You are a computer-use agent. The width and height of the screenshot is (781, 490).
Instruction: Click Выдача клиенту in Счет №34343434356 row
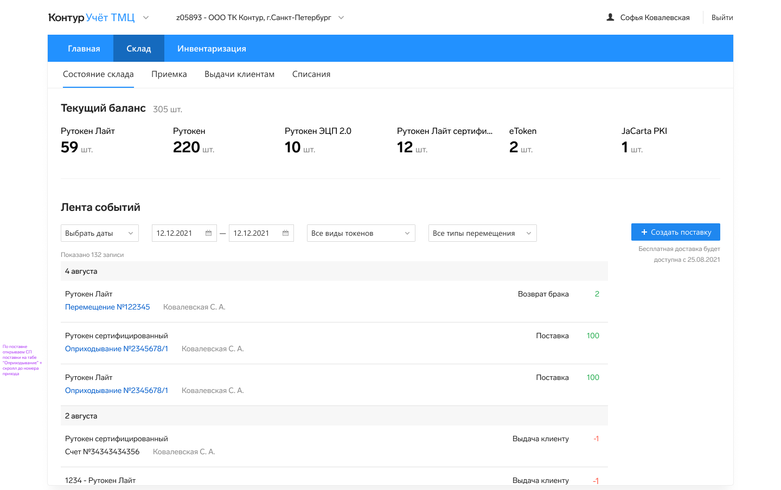coord(541,439)
